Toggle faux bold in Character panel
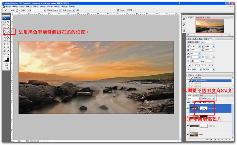The image size is (237, 145). [x=190, y=65]
